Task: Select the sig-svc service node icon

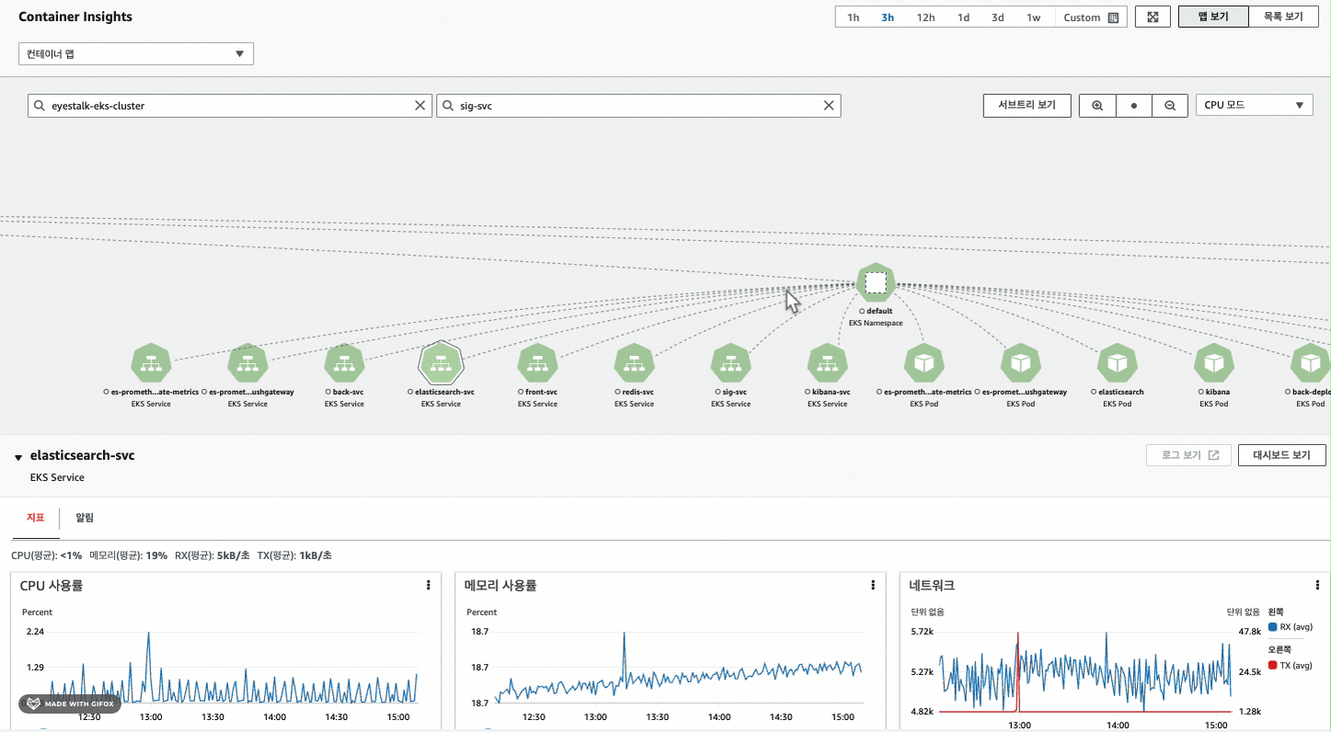Action: click(x=731, y=363)
